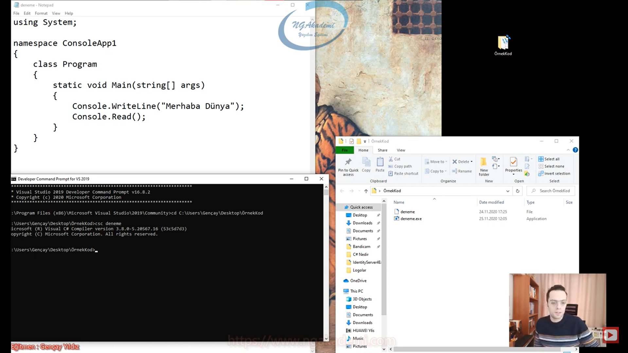Open the Logolar folder in sidebar

359,270
